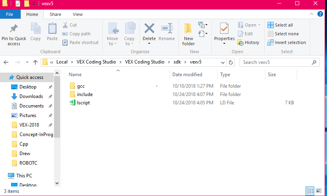
Task: Click Pin to Quick access icon
Action: pyautogui.click(x=14, y=29)
